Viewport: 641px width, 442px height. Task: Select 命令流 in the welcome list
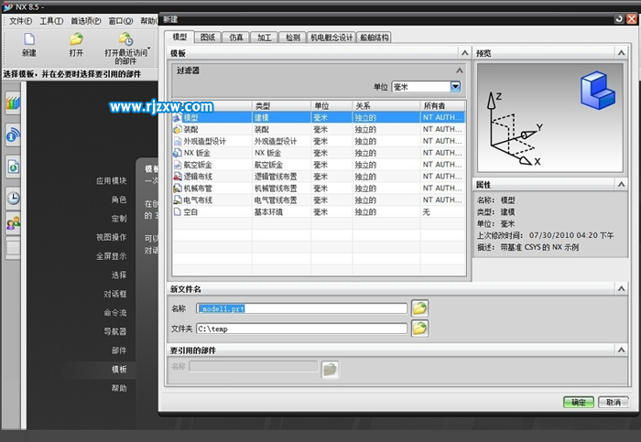click(114, 312)
